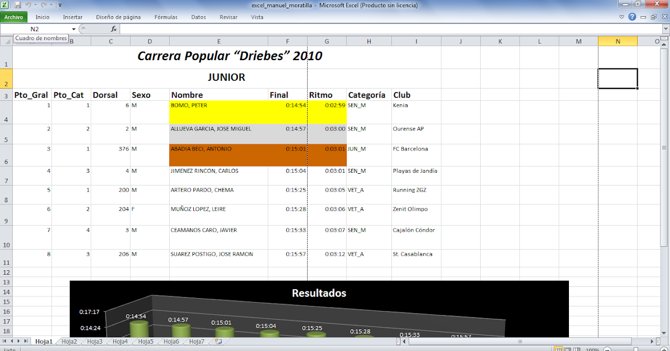Expand the formula bar with its chevron
Screen dimensions: 670x351
664,29
